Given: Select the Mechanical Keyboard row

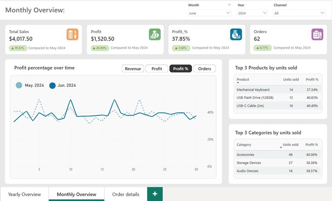Looking at the screenshot, I should [278, 90].
